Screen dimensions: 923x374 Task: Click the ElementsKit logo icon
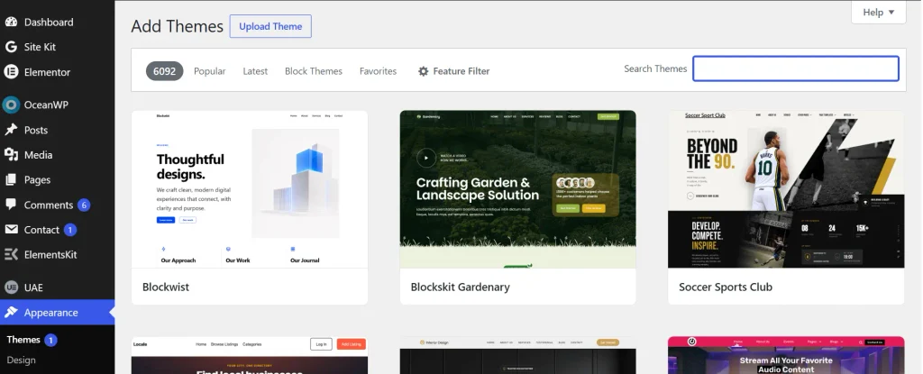coord(11,254)
